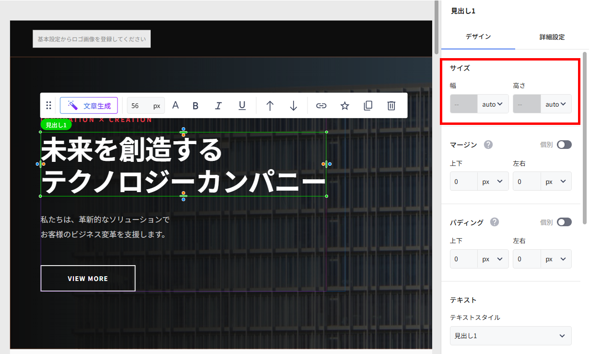Select the デザイン tab
The image size is (590, 354).
click(x=478, y=37)
